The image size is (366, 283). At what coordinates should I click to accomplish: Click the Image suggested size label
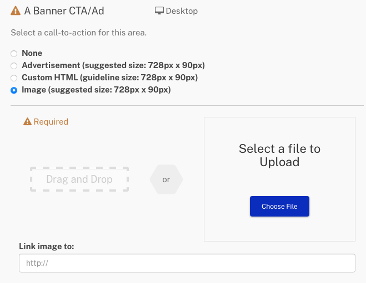click(x=96, y=90)
